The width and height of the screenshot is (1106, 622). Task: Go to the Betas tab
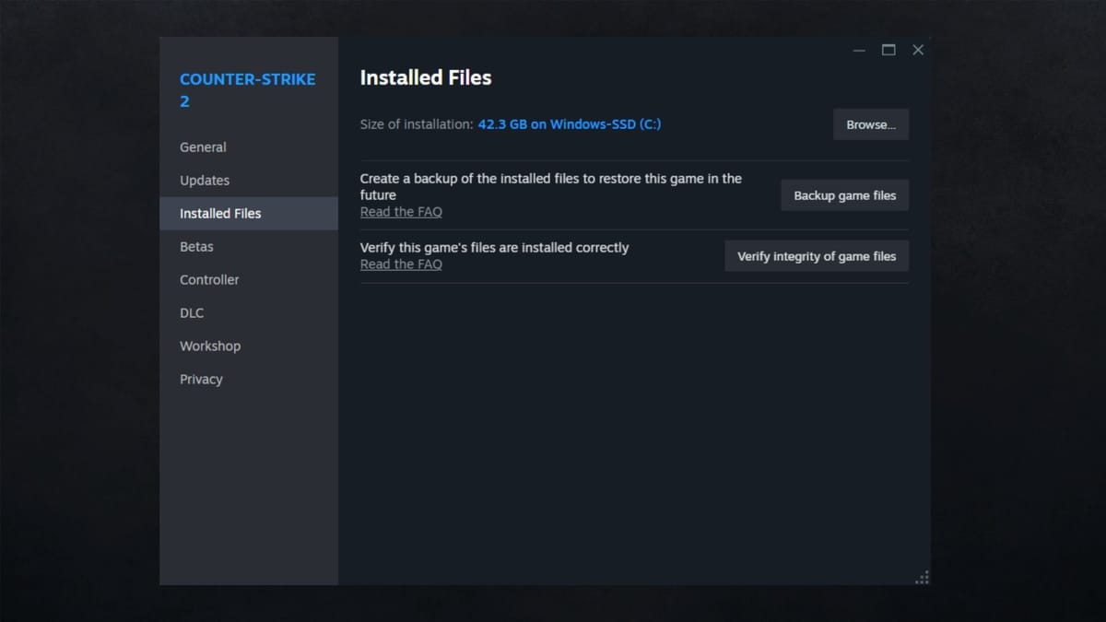click(196, 247)
